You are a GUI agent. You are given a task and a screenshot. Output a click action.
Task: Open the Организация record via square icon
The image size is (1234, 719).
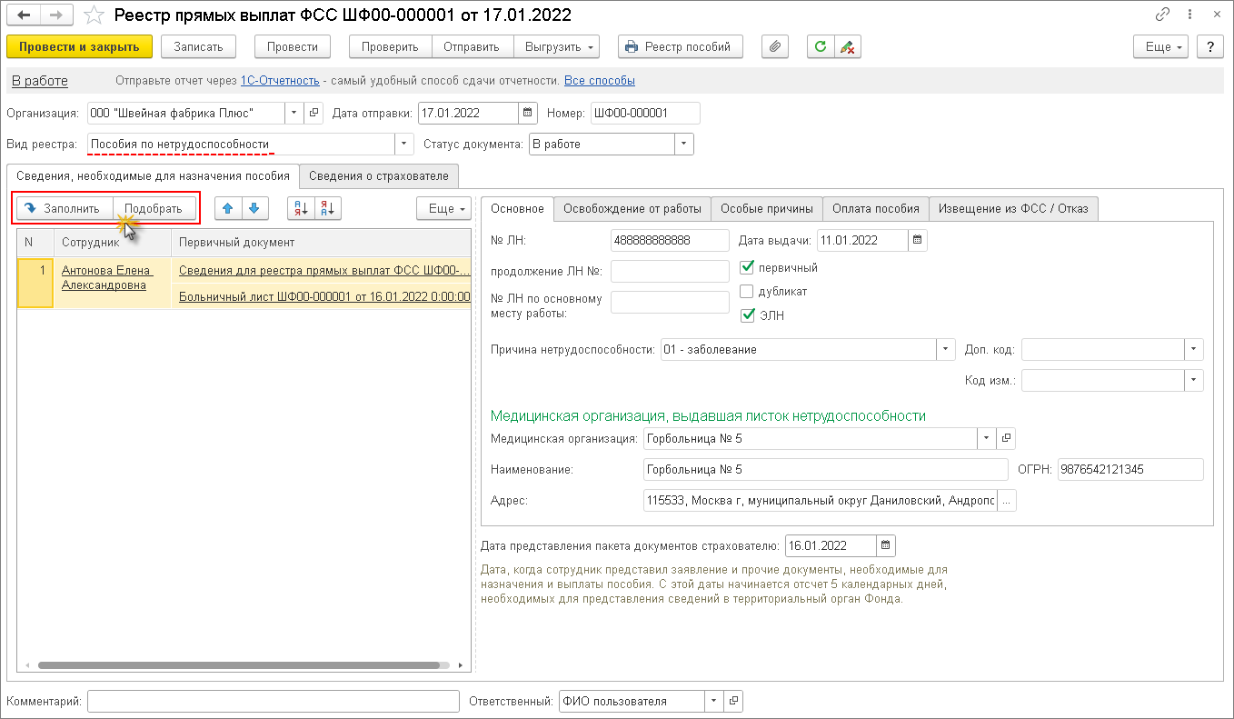coord(314,114)
